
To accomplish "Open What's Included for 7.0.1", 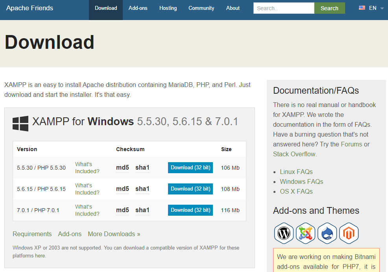I will (x=87, y=210).
